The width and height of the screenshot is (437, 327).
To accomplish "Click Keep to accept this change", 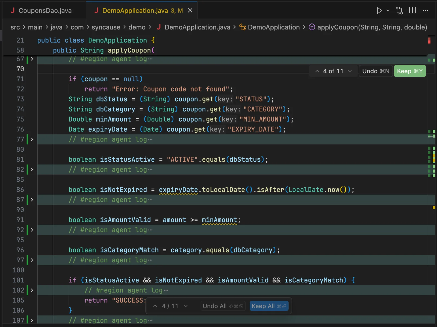I will pos(409,71).
